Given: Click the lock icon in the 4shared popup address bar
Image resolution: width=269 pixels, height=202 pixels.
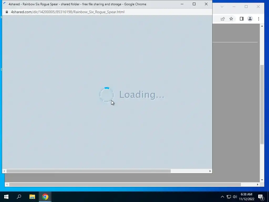Looking at the screenshot, I should pyautogui.click(x=7, y=12).
